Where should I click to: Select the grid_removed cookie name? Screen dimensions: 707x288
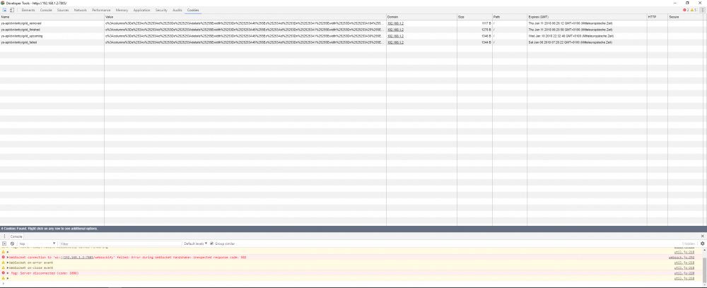tap(21, 23)
